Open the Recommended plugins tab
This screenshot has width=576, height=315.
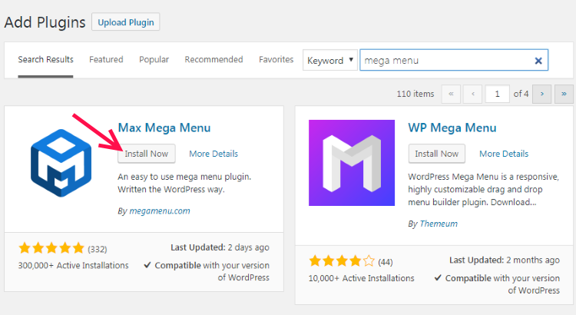tap(214, 60)
